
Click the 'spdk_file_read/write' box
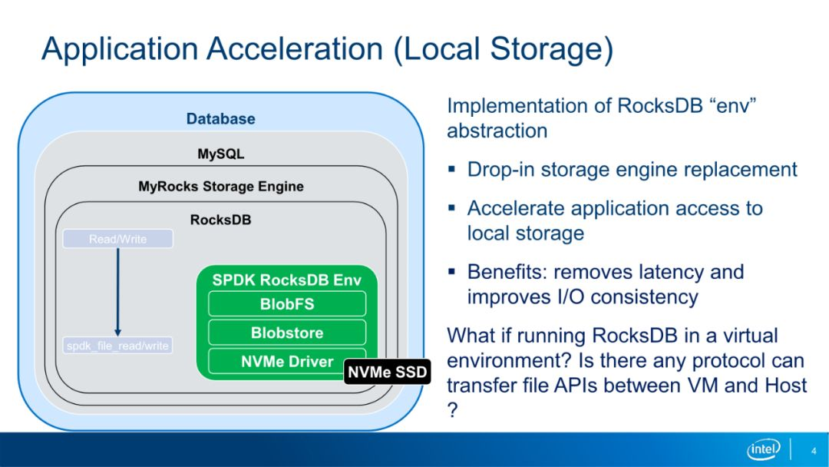point(118,346)
